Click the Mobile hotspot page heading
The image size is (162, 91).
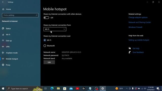point(55,9)
